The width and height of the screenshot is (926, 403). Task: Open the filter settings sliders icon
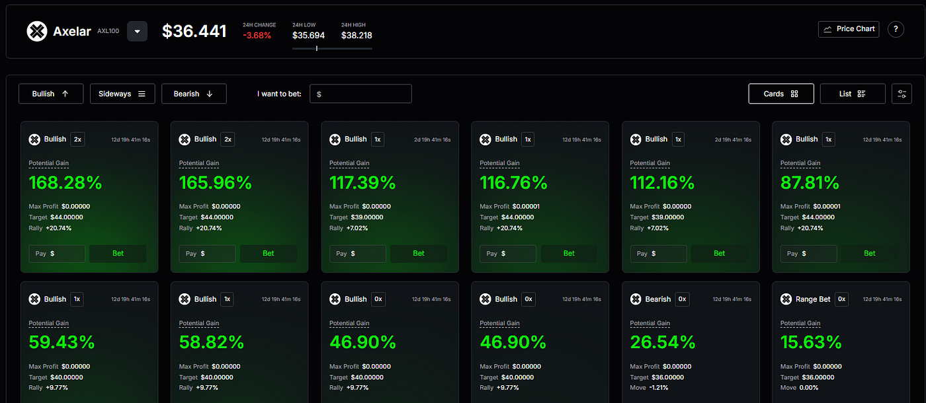click(x=902, y=94)
